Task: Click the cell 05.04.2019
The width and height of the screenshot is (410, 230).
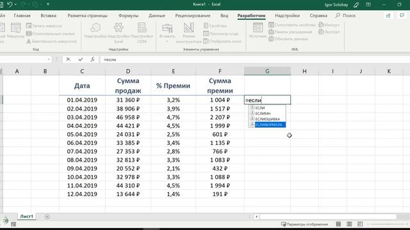Action: pos(82,134)
